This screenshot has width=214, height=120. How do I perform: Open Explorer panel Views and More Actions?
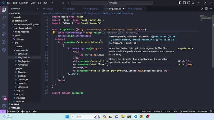[x=37, y=9]
